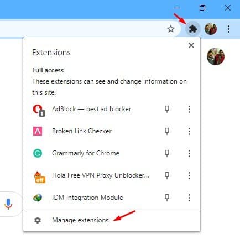Restore down the Chrome window

point(202,8)
